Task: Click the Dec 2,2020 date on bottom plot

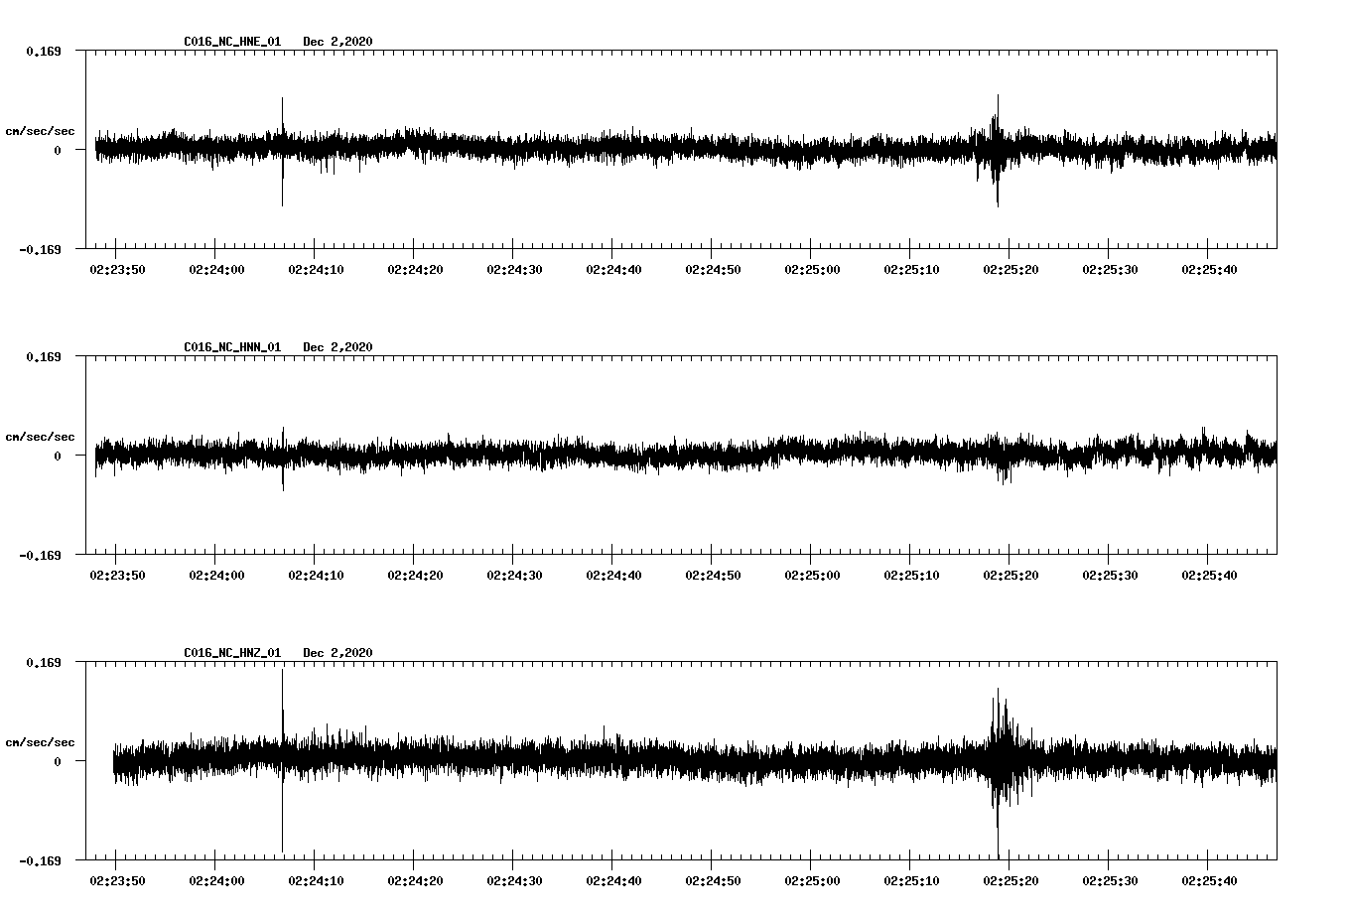Action: (338, 653)
